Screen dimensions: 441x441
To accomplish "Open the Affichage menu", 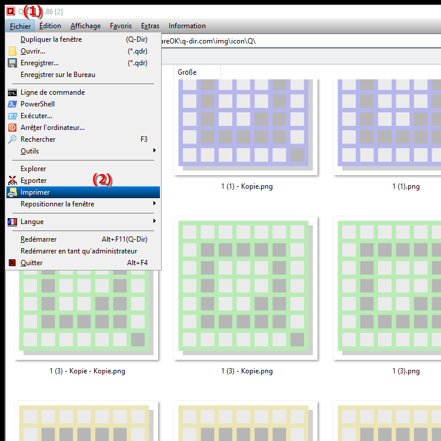I will click(x=85, y=26).
